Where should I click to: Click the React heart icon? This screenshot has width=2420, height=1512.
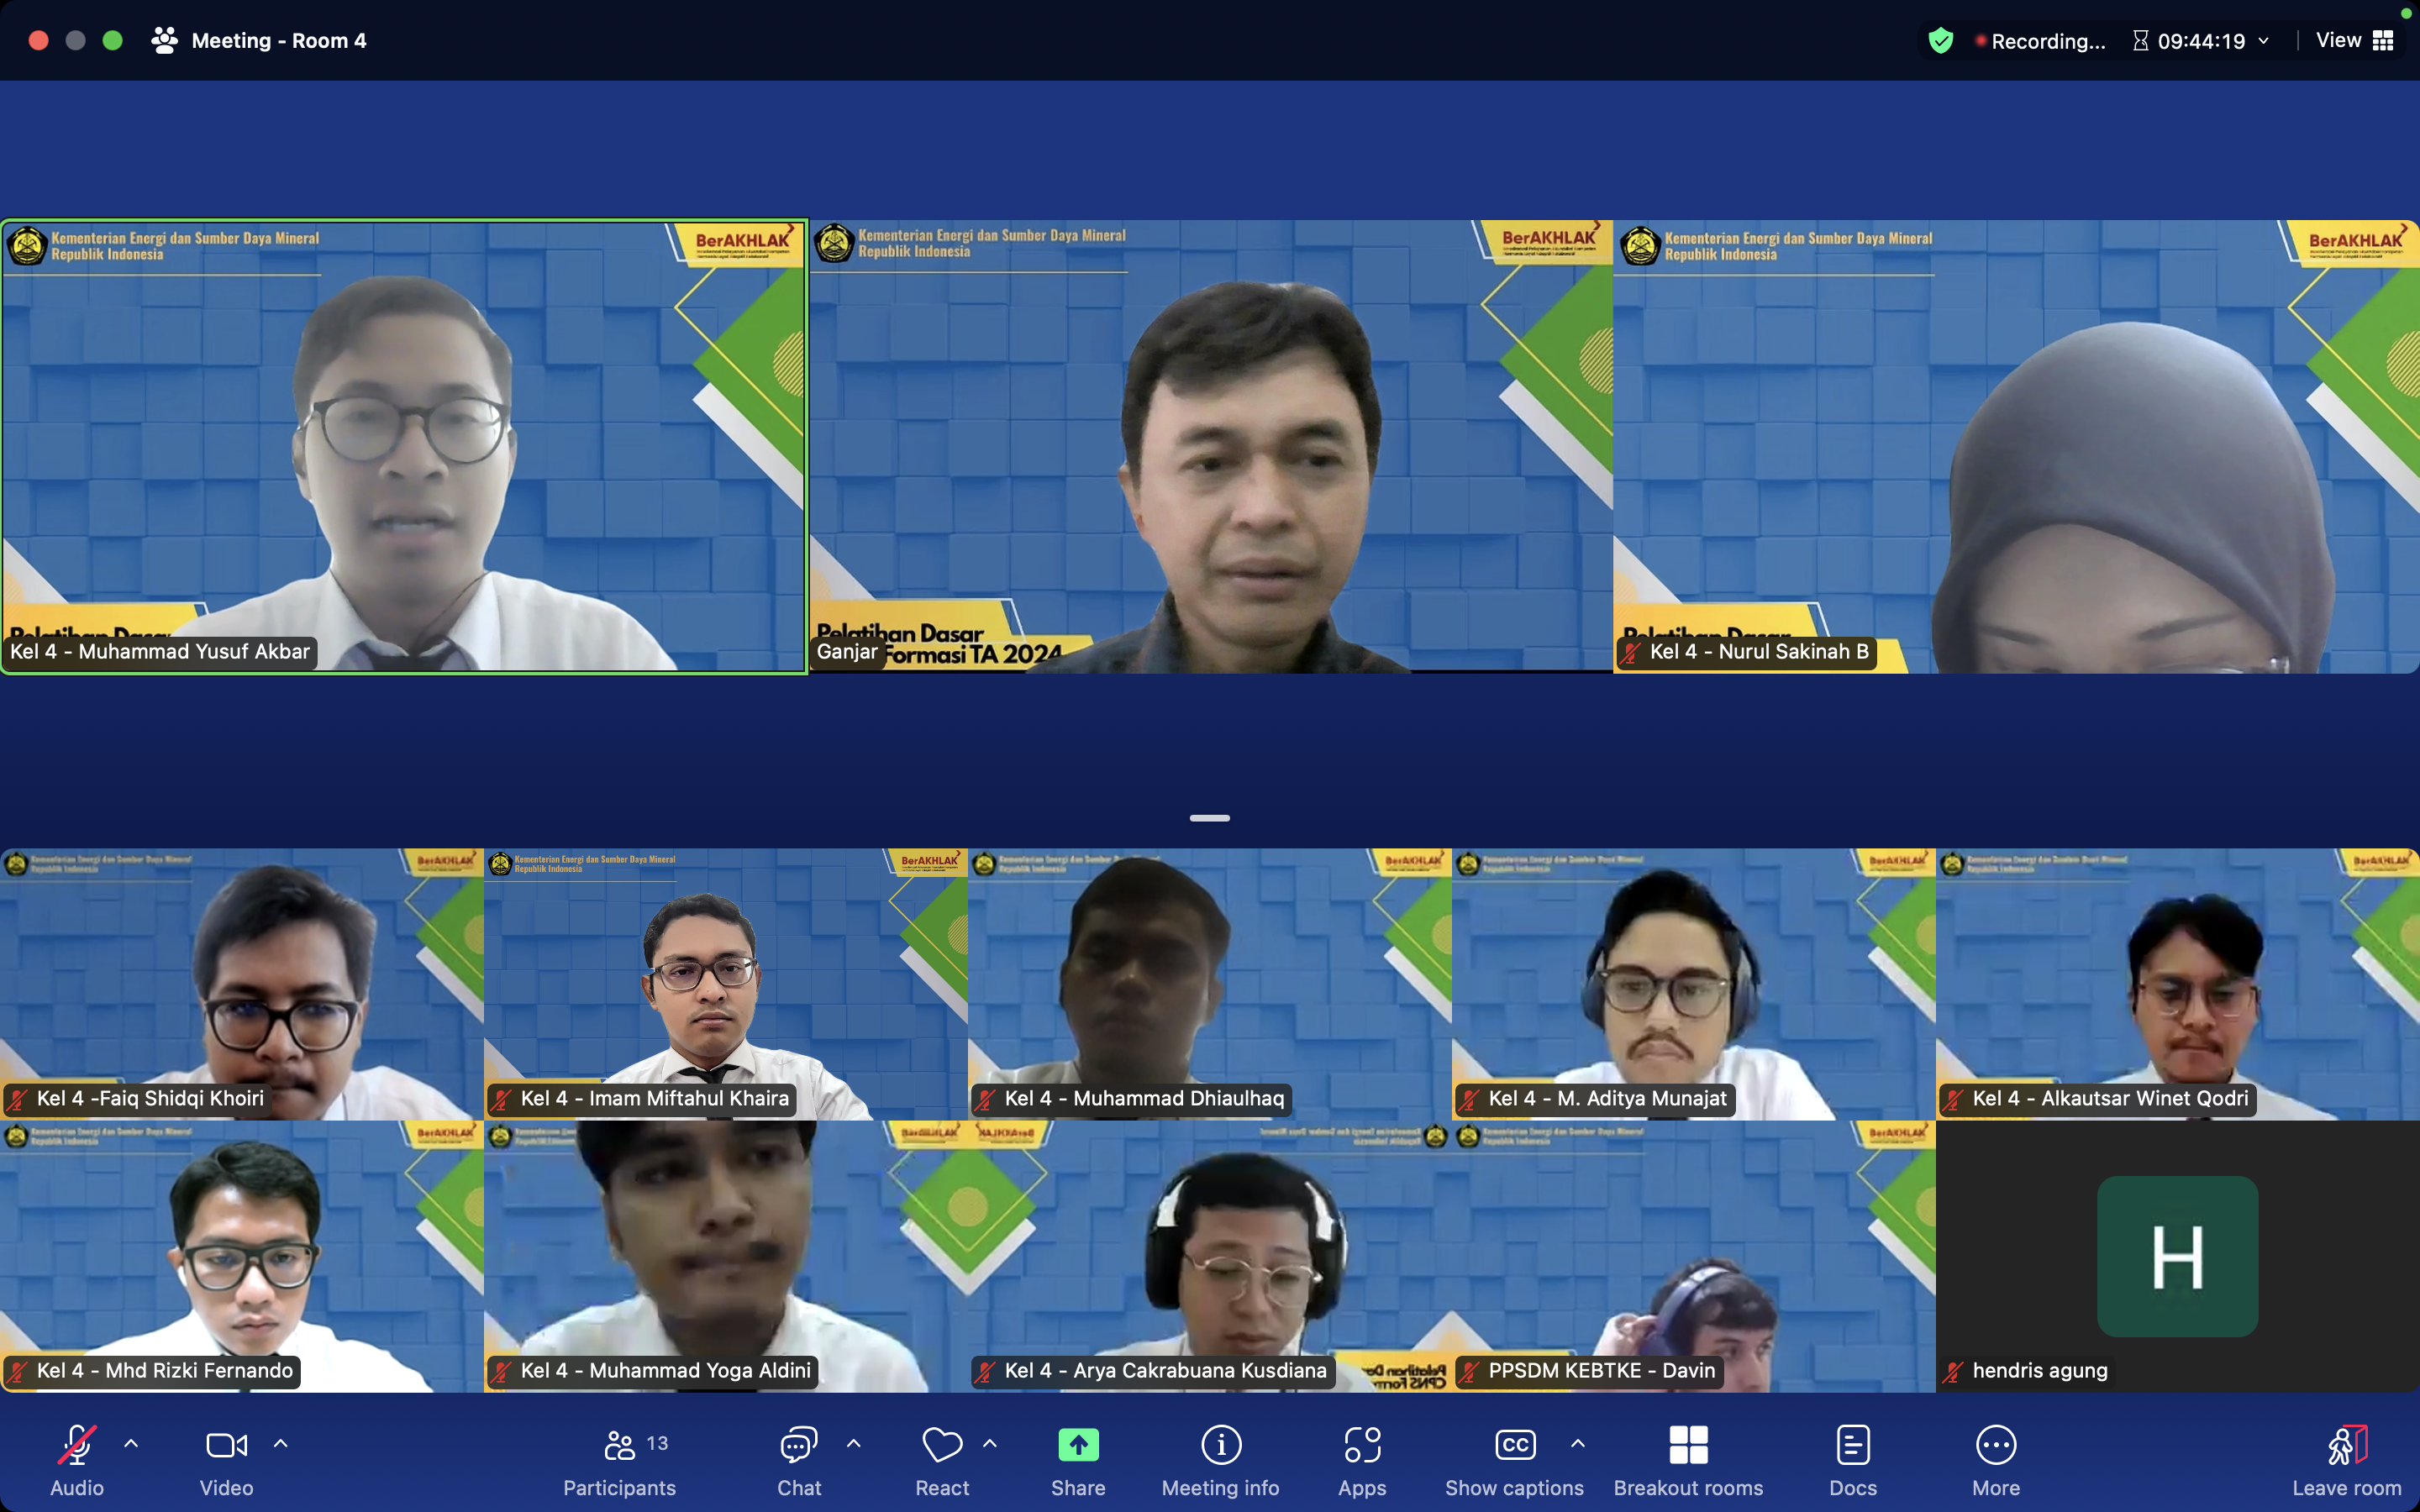click(941, 1446)
